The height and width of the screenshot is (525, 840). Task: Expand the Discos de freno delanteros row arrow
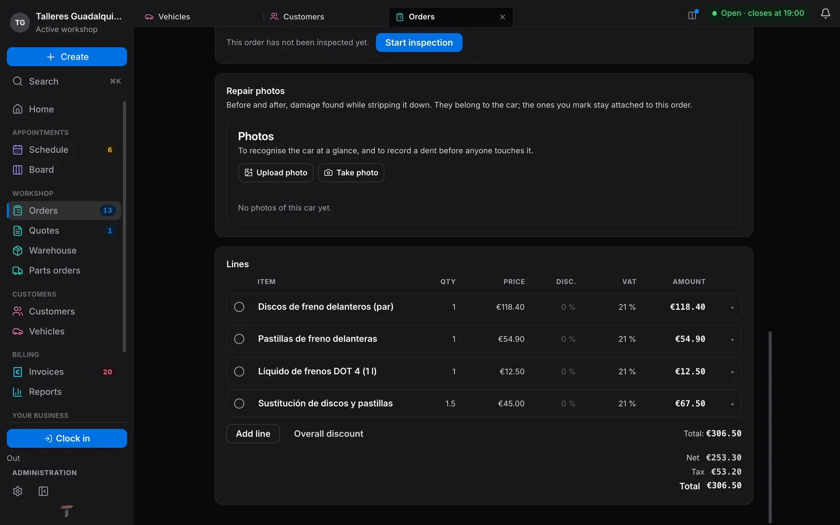pos(732,308)
